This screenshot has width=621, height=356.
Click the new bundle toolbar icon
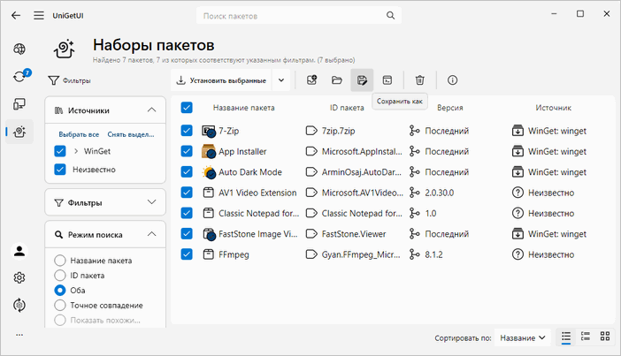tap(312, 80)
